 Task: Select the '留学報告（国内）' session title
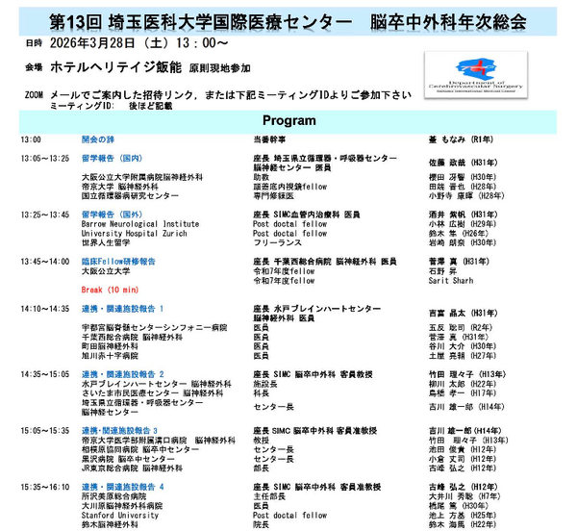pos(112,158)
